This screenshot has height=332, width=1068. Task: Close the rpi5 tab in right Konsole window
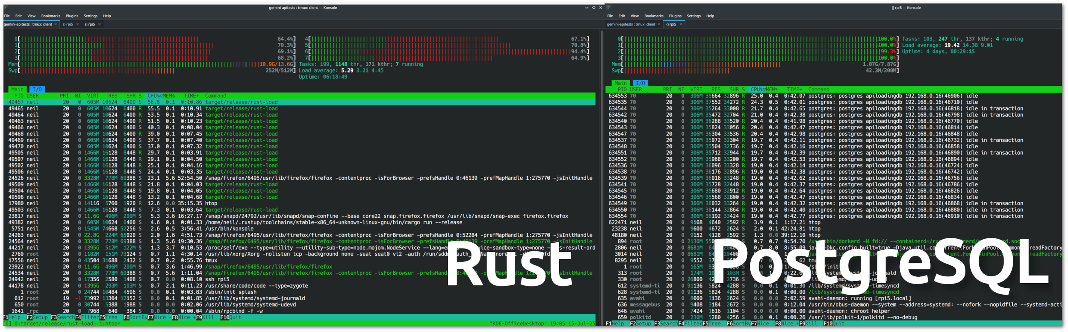pos(681,24)
